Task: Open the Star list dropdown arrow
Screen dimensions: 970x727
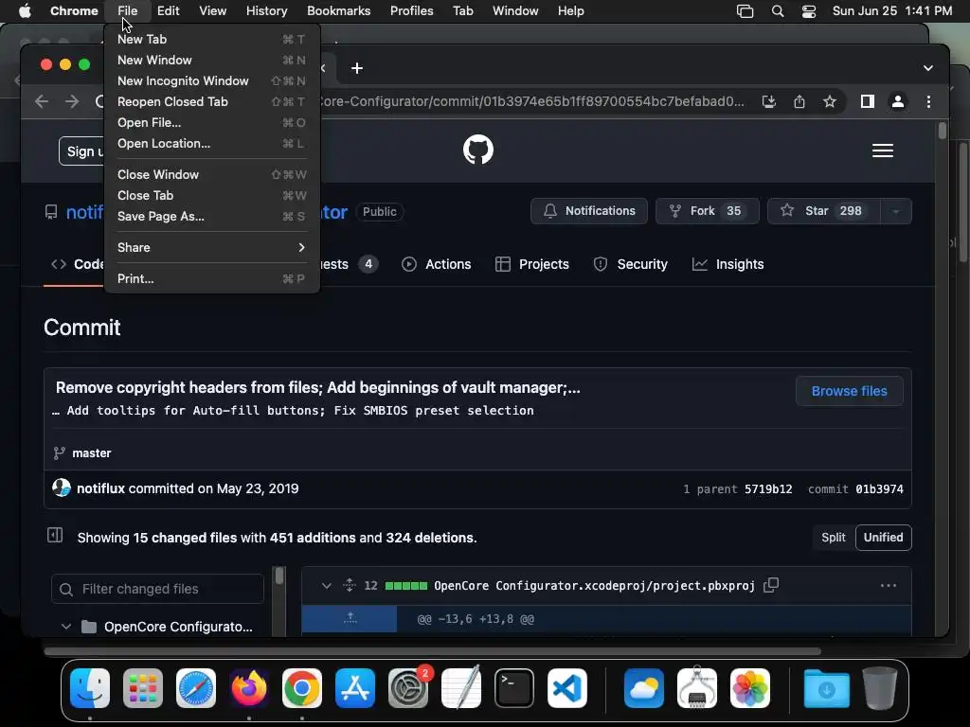Action: [x=895, y=211]
